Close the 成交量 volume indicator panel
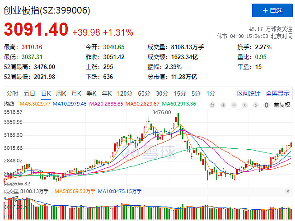 288,191
